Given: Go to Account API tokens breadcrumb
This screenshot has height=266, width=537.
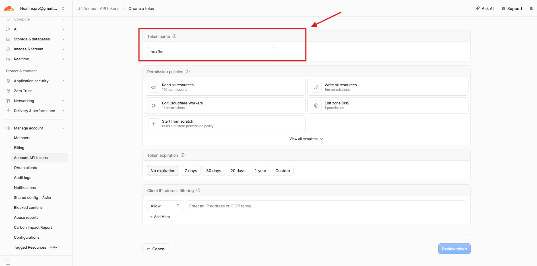Looking at the screenshot, I should (x=101, y=9).
